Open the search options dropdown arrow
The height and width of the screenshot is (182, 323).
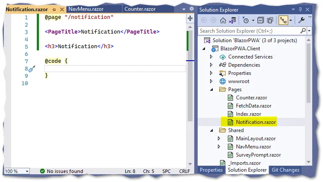pyautogui.click(x=309, y=31)
